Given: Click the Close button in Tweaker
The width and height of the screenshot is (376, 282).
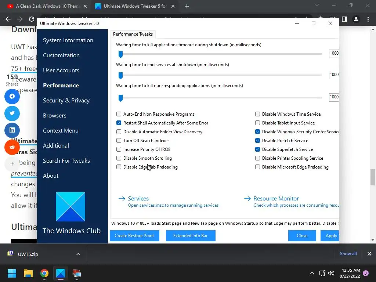Looking at the screenshot, I should coord(302,236).
